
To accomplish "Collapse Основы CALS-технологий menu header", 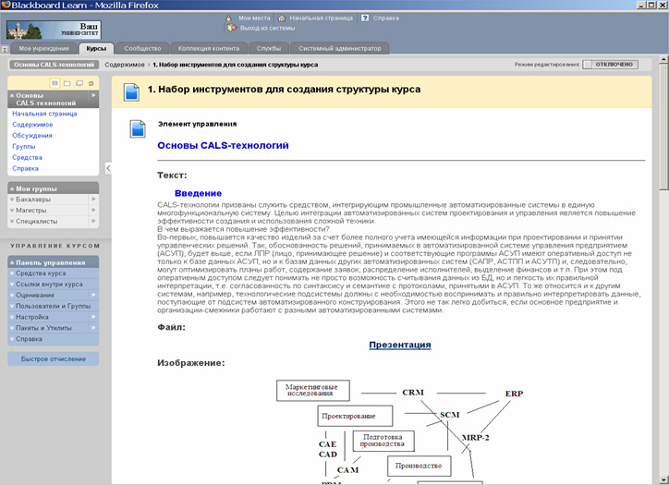I will [12, 95].
